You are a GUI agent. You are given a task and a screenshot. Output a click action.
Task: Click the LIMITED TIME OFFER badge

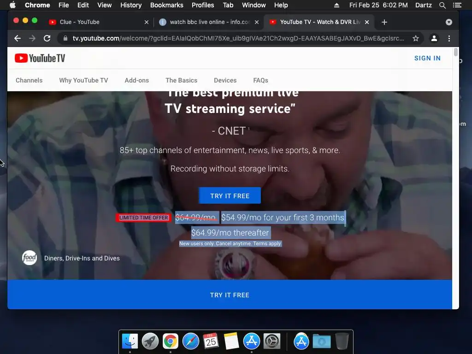click(x=144, y=218)
